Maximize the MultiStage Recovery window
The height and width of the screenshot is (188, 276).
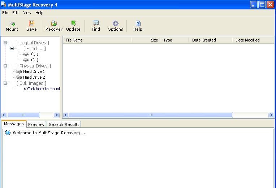tap(262, 5)
